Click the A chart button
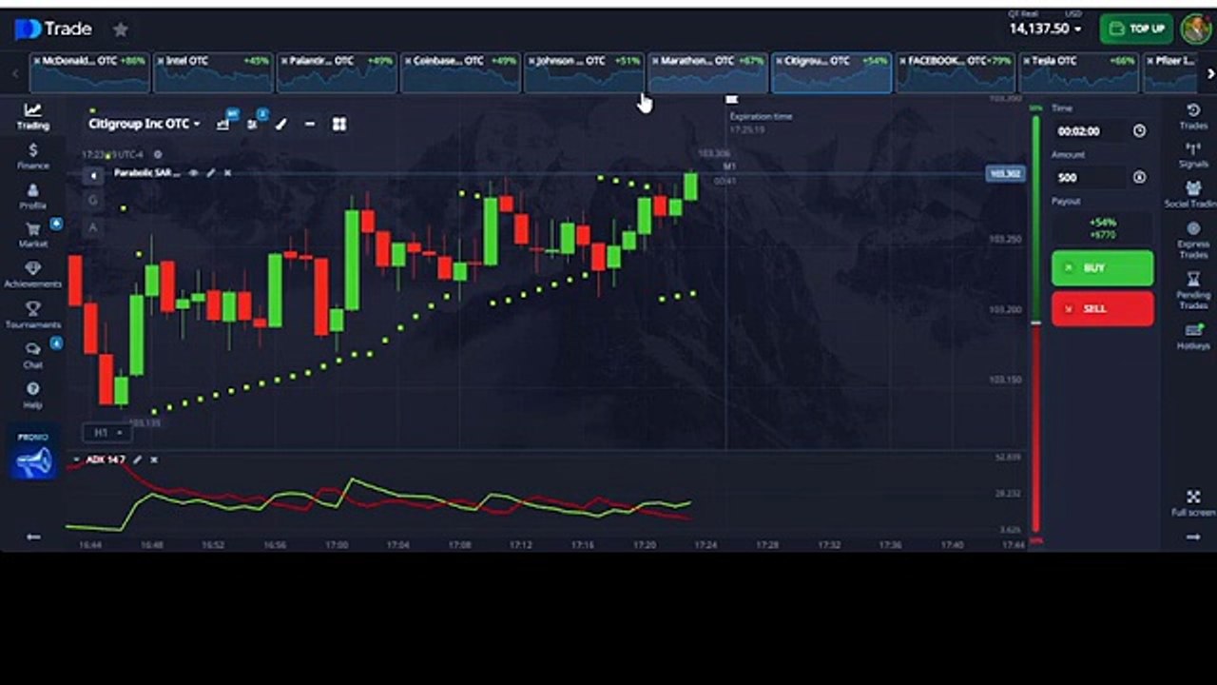This screenshot has height=685, width=1217. [93, 227]
